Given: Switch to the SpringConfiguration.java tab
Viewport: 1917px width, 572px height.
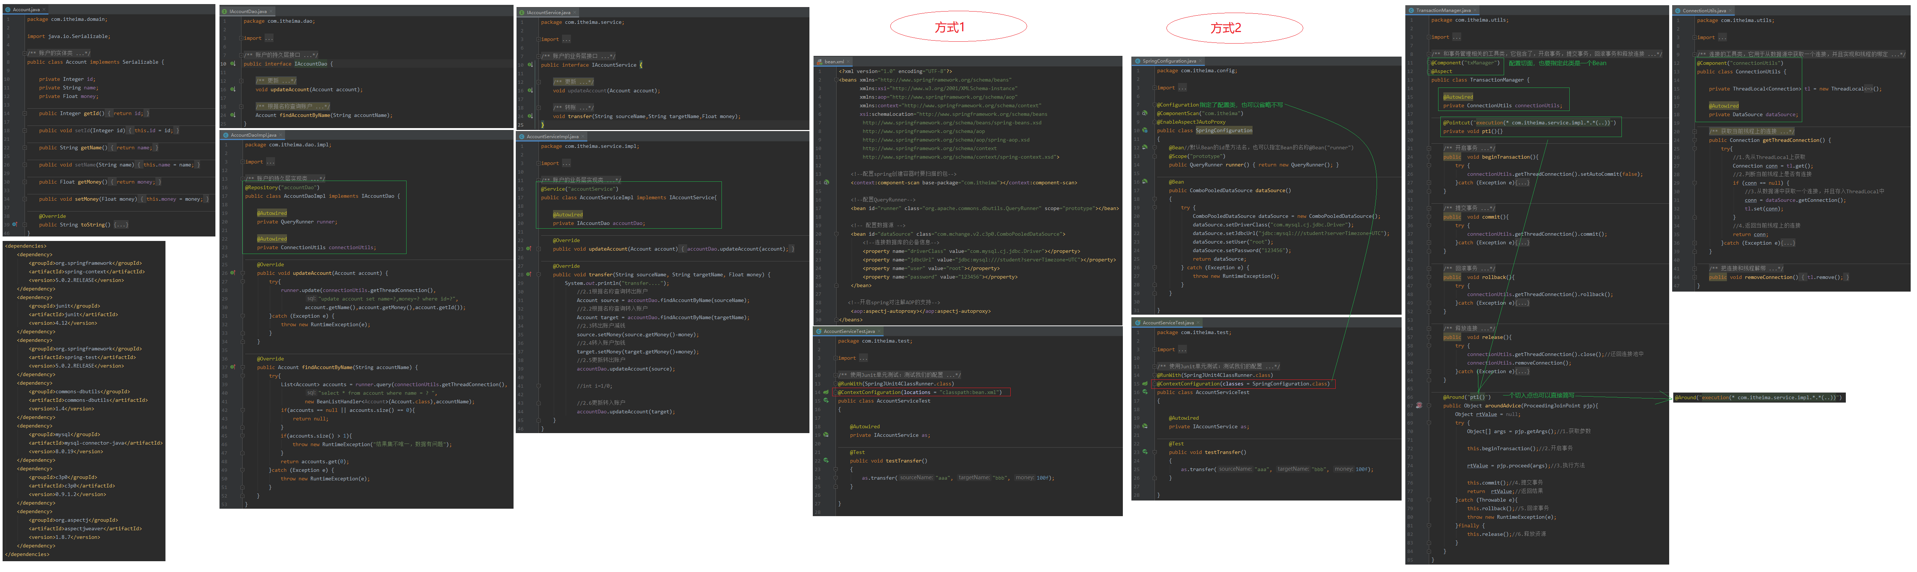Looking at the screenshot, I should point(1169,61).
